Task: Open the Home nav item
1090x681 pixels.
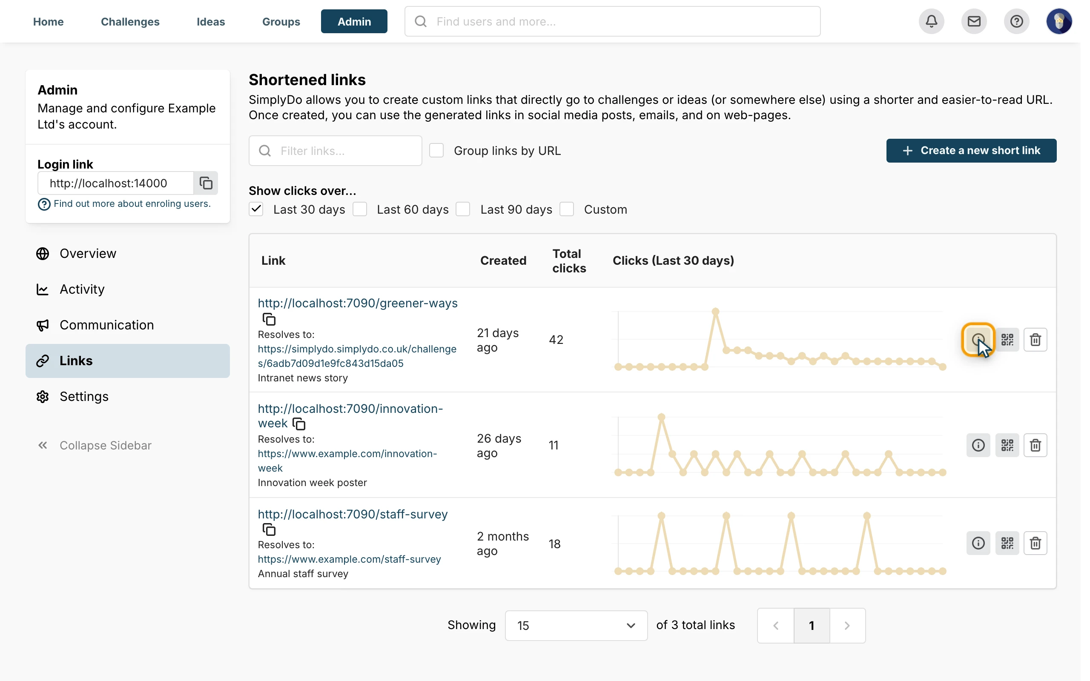Action: (48, 21)
